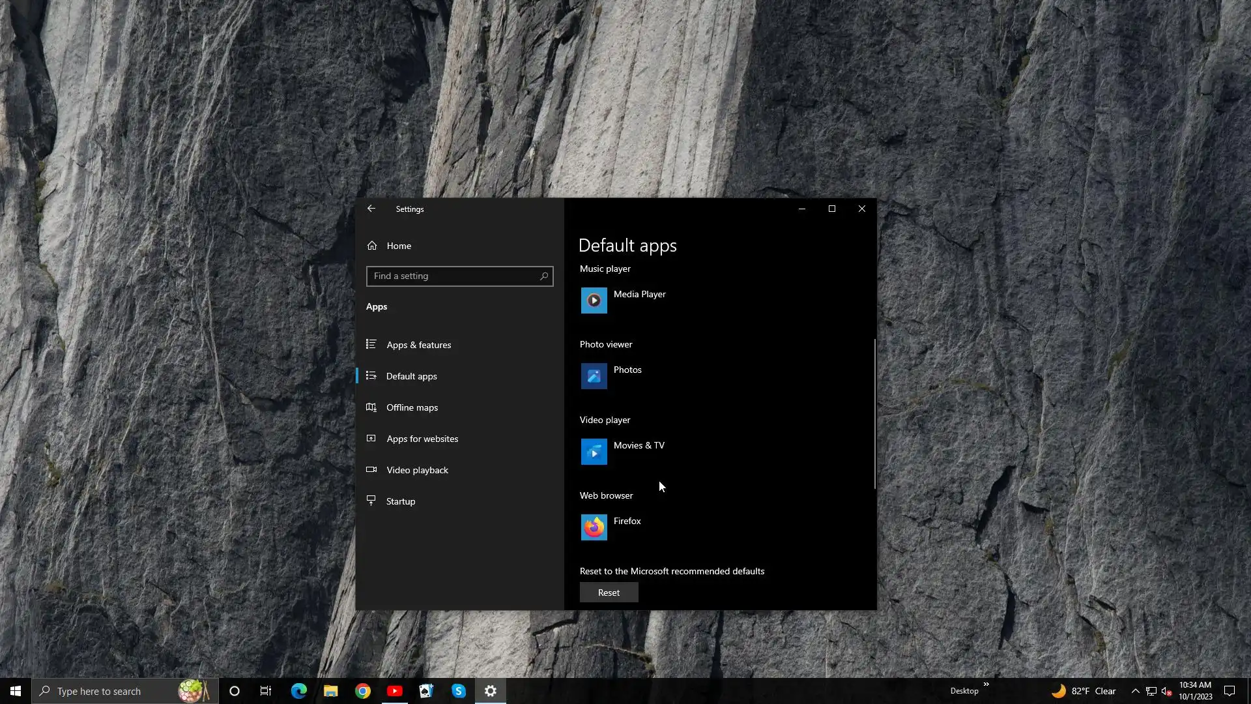The width and height of the screenshot is (1251, 704).
Task: Click the back arrow in Settings
Action: 371,209
